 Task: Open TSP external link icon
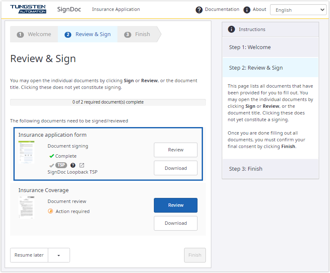pos(82,165)
